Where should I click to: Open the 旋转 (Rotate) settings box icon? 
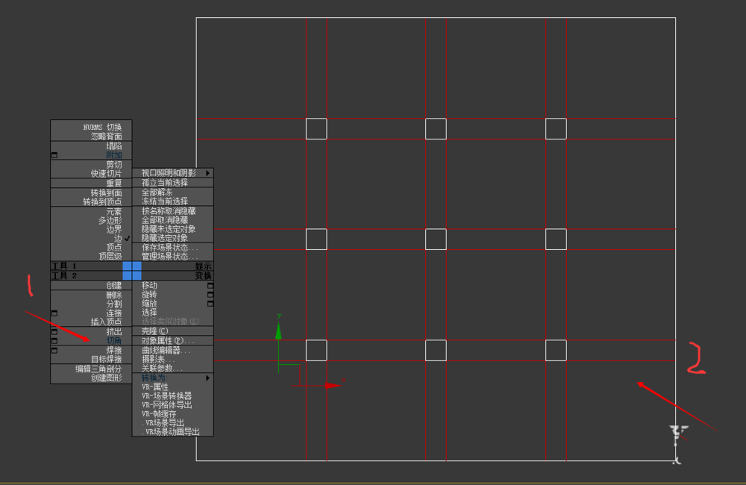tap(210, 294)
